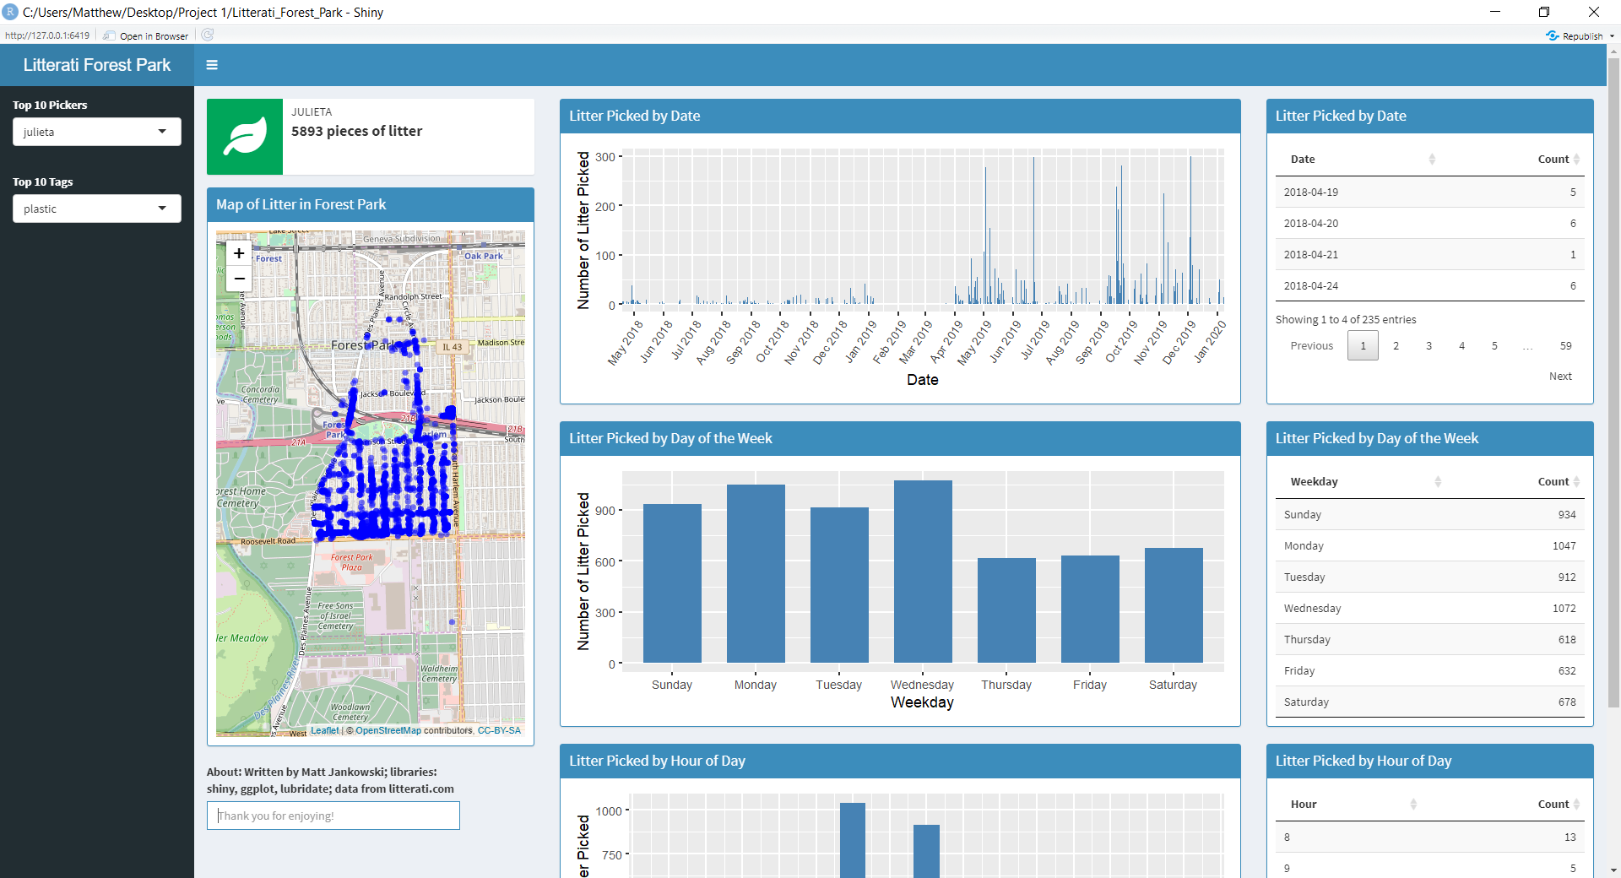
Task: Click the 2018-04-19 date row
Action: pos(1429,192)
